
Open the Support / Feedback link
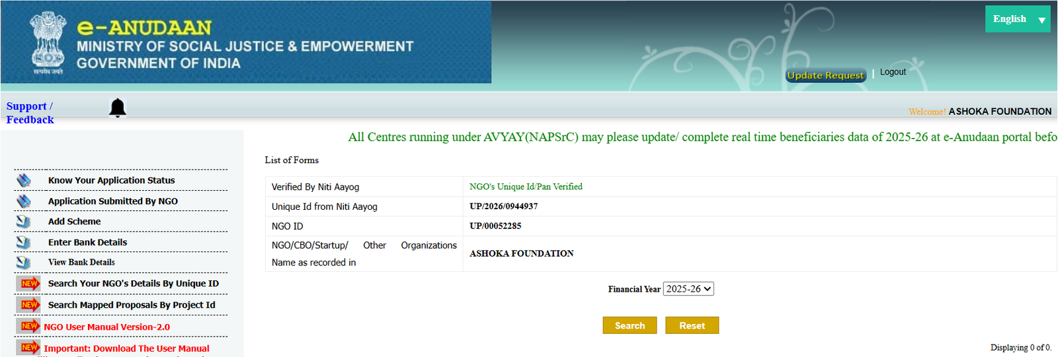pos(30,113)
